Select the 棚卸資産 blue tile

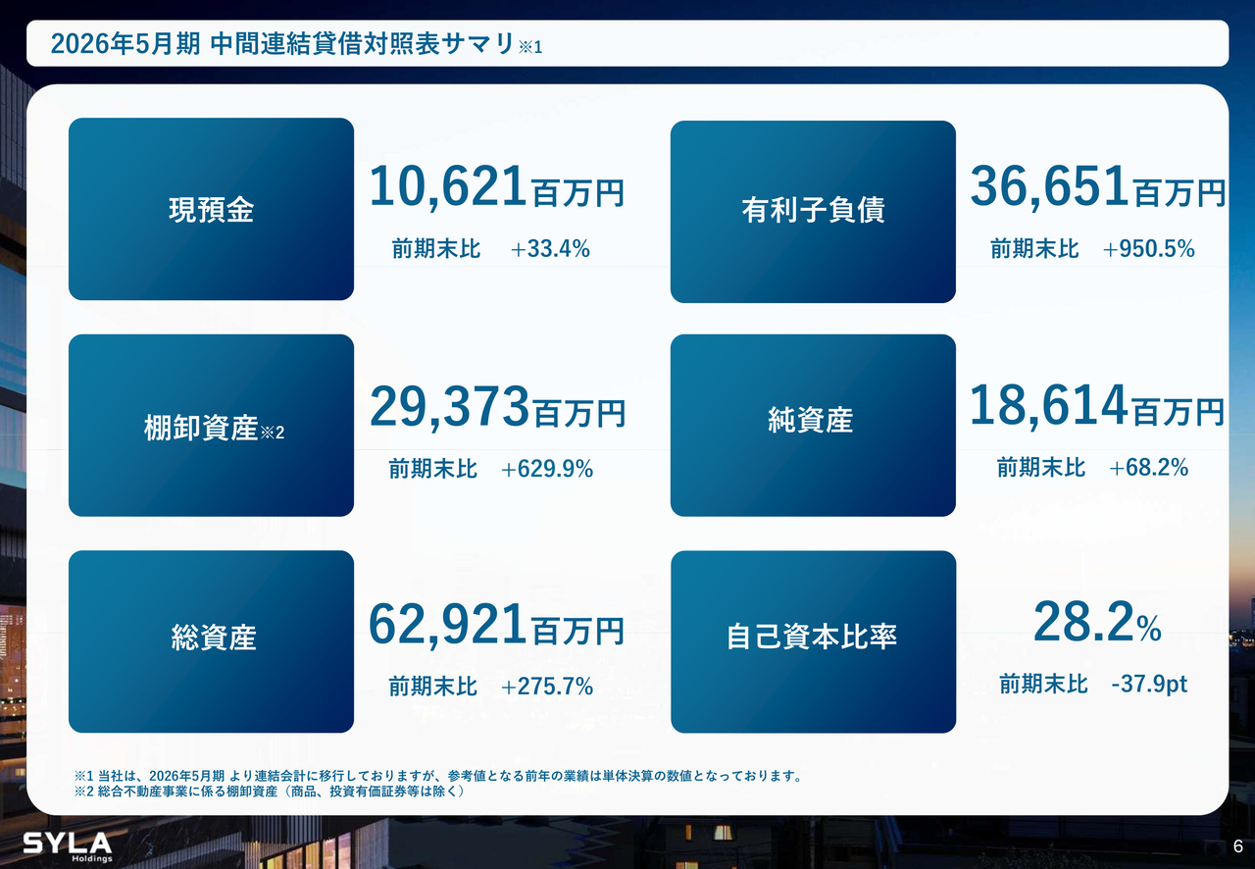211,426
